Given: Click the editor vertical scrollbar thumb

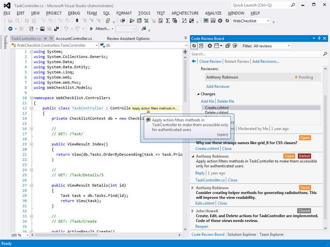Looking at the screenshot, I should coord(185,81).
